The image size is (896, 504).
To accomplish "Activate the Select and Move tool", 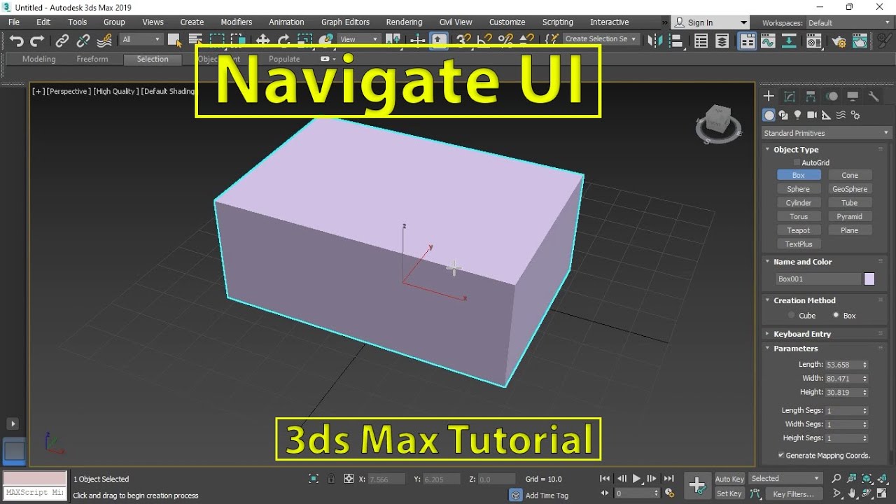I will point(263,41).
